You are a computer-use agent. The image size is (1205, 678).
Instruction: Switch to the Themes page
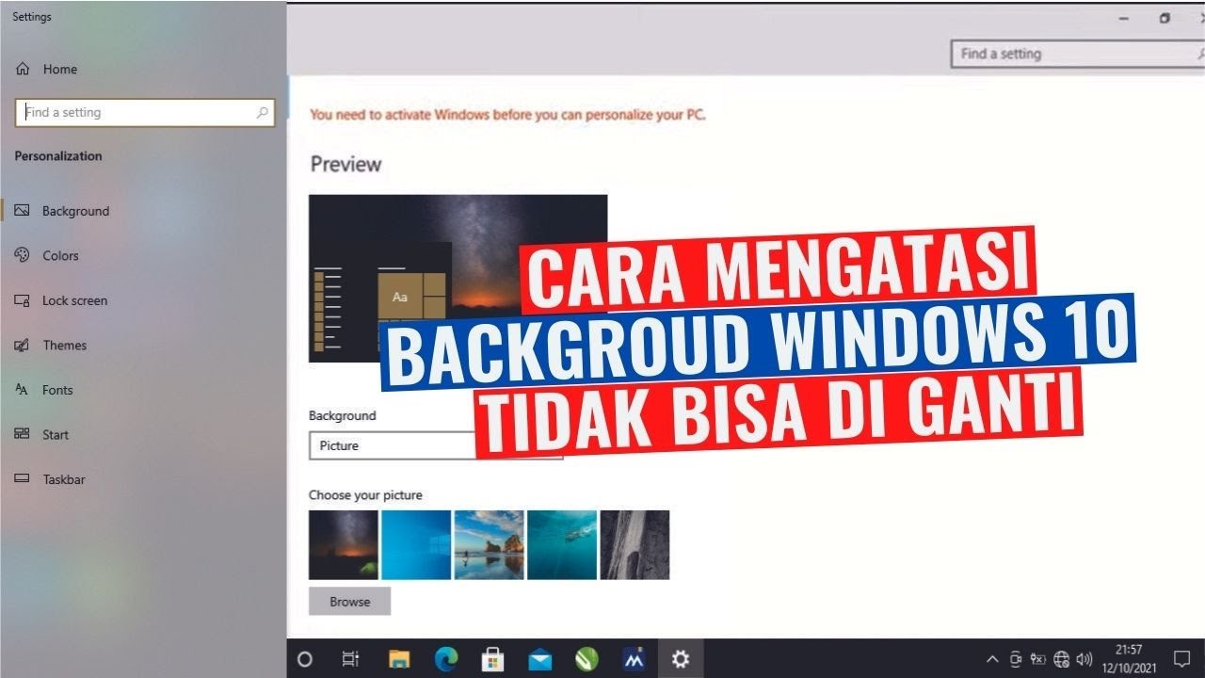click(64, 345)
